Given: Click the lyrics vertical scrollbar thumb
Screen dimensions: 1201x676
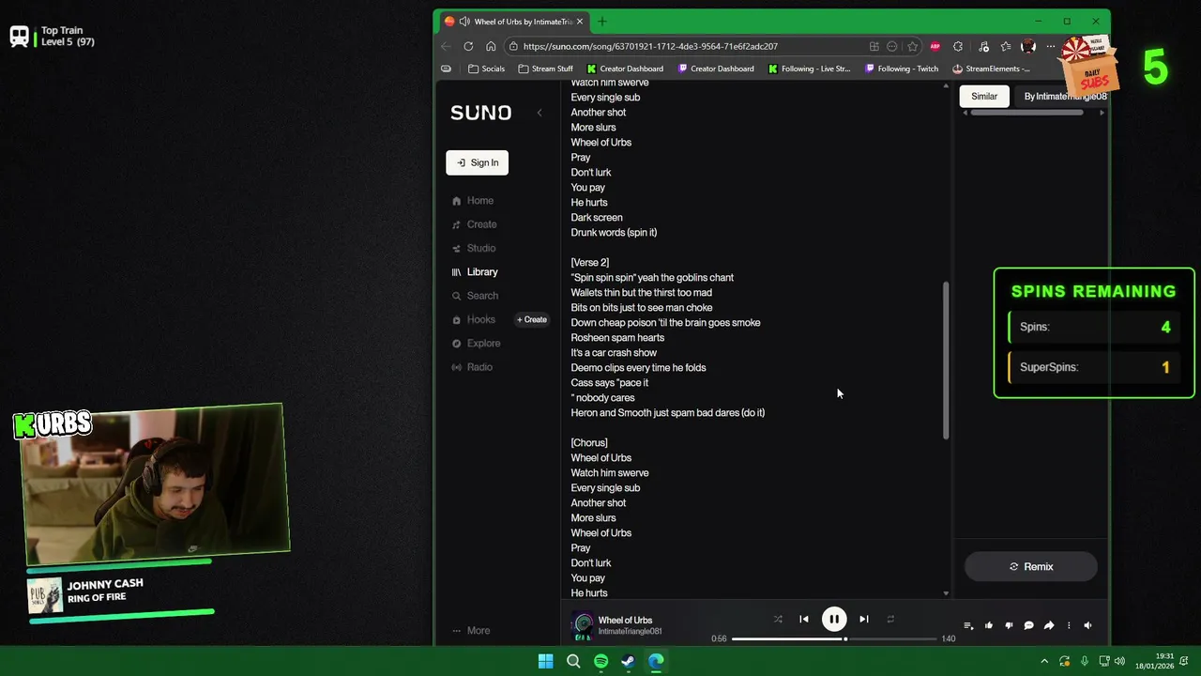Looking at the screenshot, I should coord(946,361).
